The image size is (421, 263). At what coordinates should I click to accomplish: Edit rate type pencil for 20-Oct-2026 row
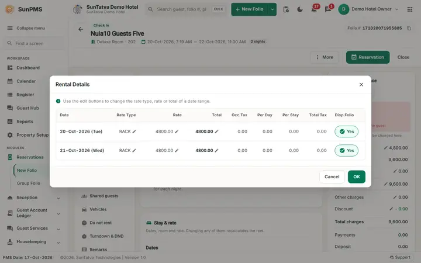pos(134,131)
